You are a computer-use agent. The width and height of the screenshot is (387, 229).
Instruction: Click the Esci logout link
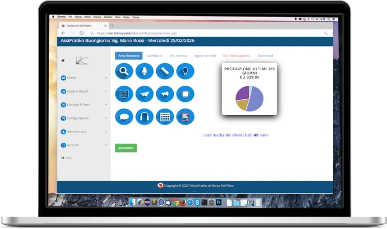(69, 158)
